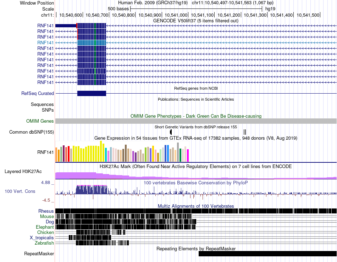
Task: Click the RefSeq Curated track label
Action: pos(37,93)
